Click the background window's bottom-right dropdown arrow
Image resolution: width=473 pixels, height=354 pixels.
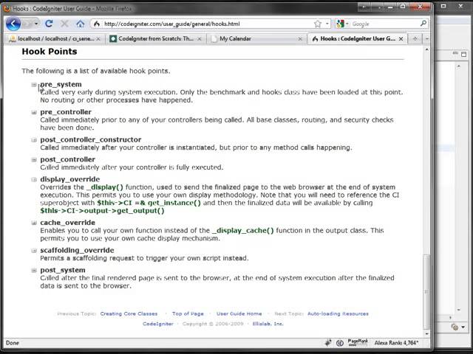(463, 327)
